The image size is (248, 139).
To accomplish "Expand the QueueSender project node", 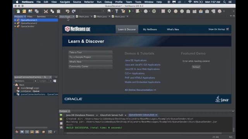I will pyautogui.click(x=15, y=26).
